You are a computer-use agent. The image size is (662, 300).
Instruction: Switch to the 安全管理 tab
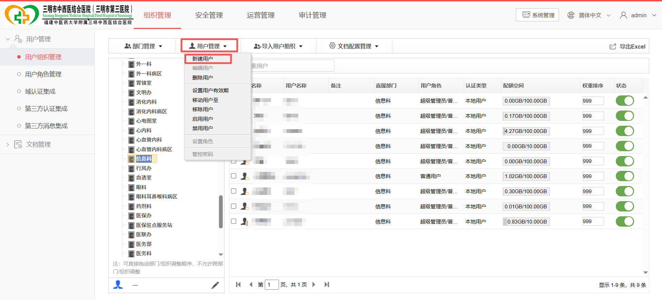click(209, 15)
